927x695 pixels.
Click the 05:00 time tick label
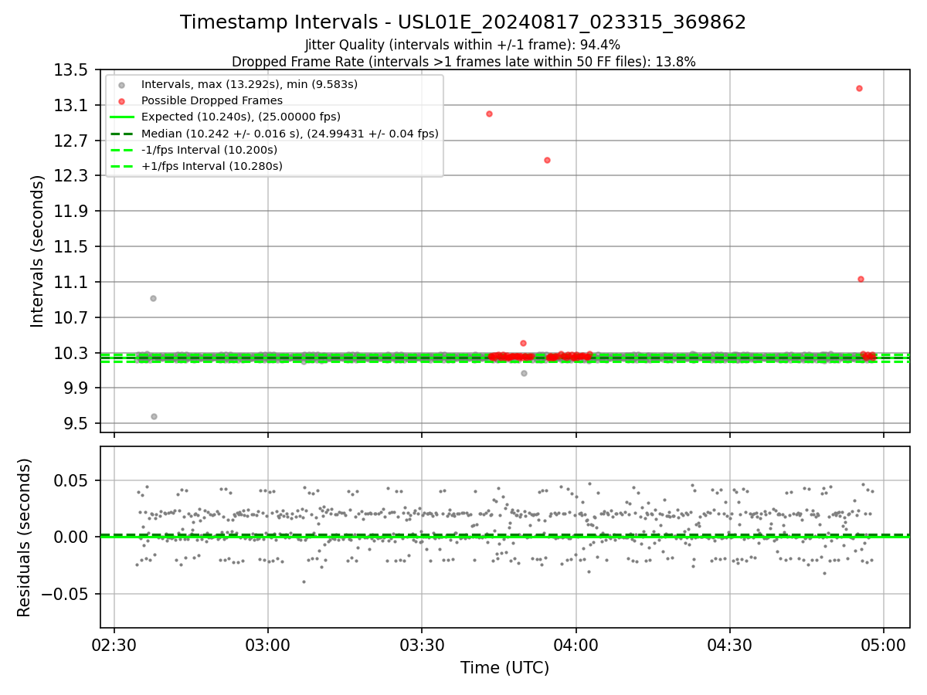click(884, 643)
